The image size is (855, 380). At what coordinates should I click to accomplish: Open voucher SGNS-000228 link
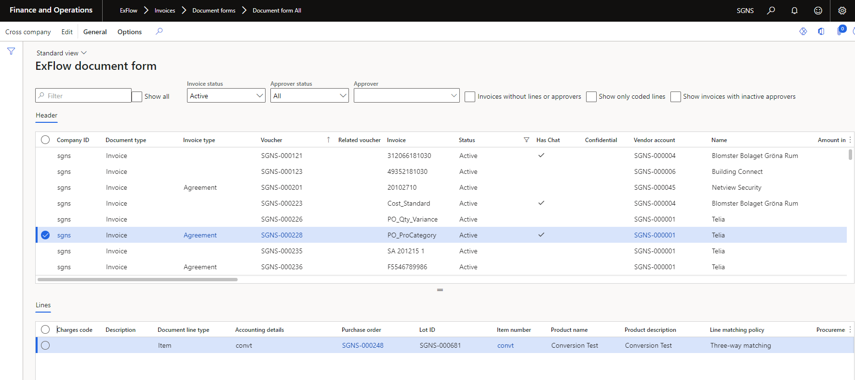pyautogui.click(x=282, y=235)
